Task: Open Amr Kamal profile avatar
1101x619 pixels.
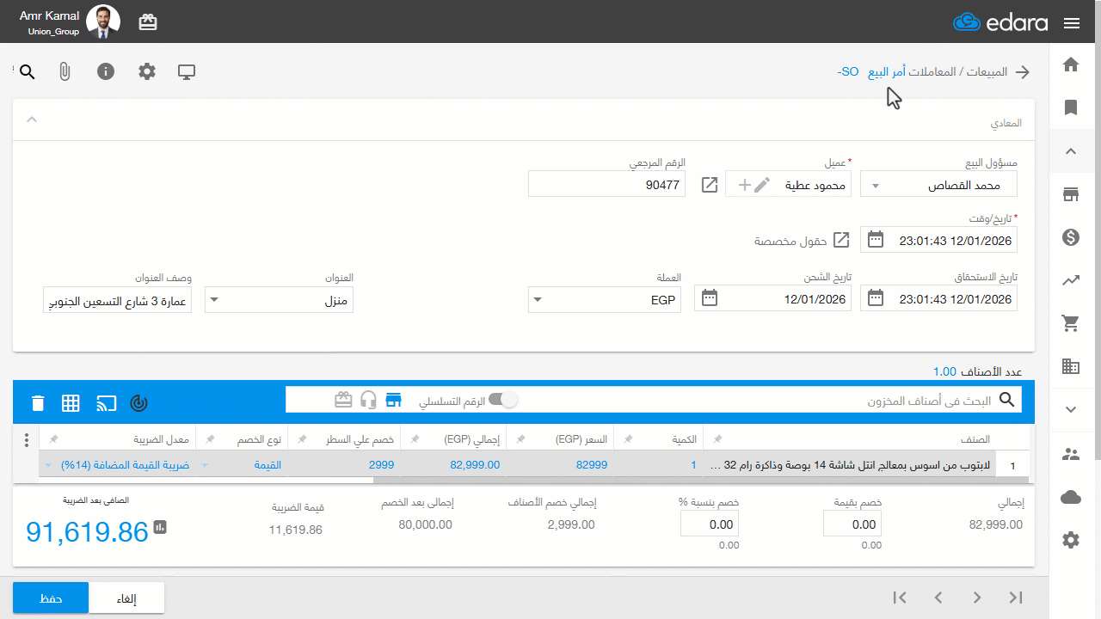Action: click(103, 21)
